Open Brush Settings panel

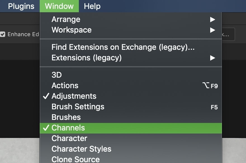click(x=131, y=107)
